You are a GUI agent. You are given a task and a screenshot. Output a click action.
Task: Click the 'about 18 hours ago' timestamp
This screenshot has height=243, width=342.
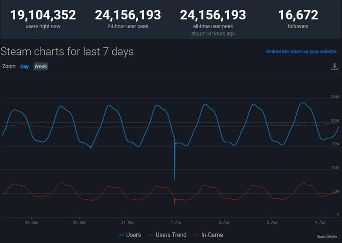click(x=213, y=34)
